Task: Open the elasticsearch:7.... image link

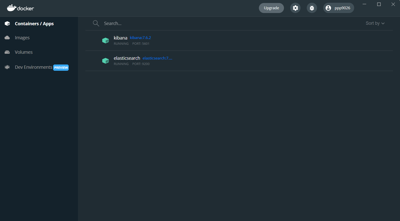Action: click(157, 58)
